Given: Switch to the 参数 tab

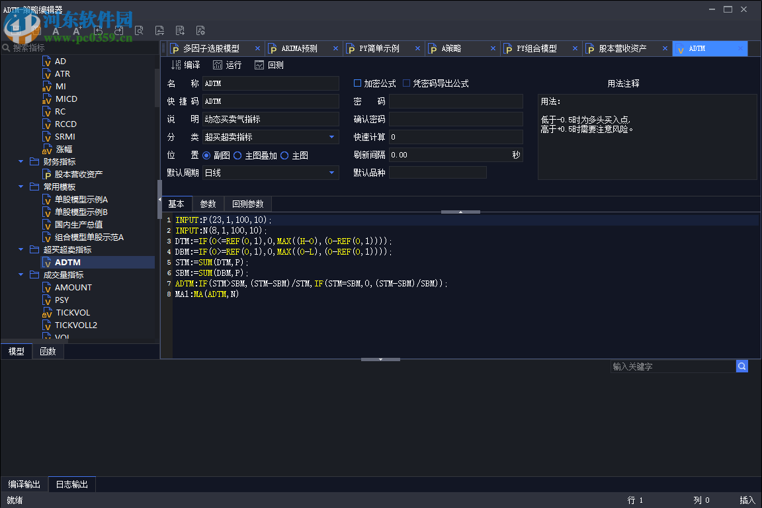Looking at the screenshot, I should coord(208,204).
